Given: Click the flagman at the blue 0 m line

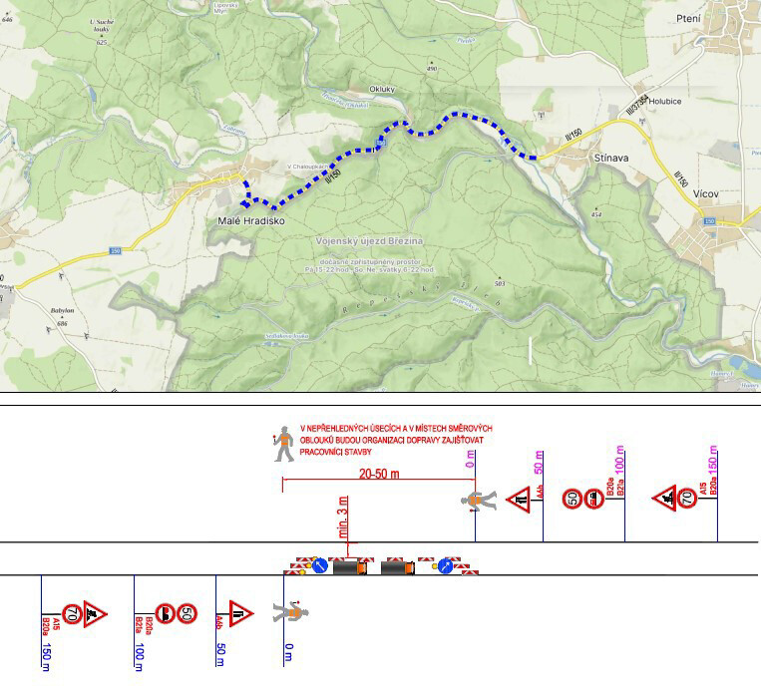Looking at the screenshot, I should pos(290,611).
